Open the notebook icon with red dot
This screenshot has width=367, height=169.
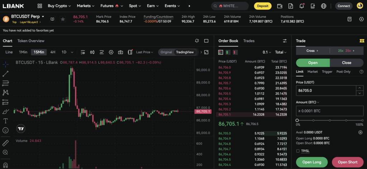coord(130,52)
